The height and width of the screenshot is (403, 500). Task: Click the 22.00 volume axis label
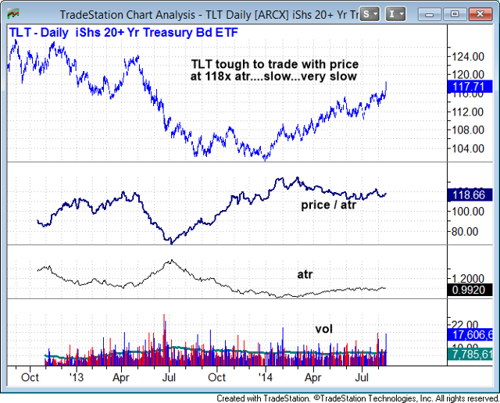tap(466, 325)
